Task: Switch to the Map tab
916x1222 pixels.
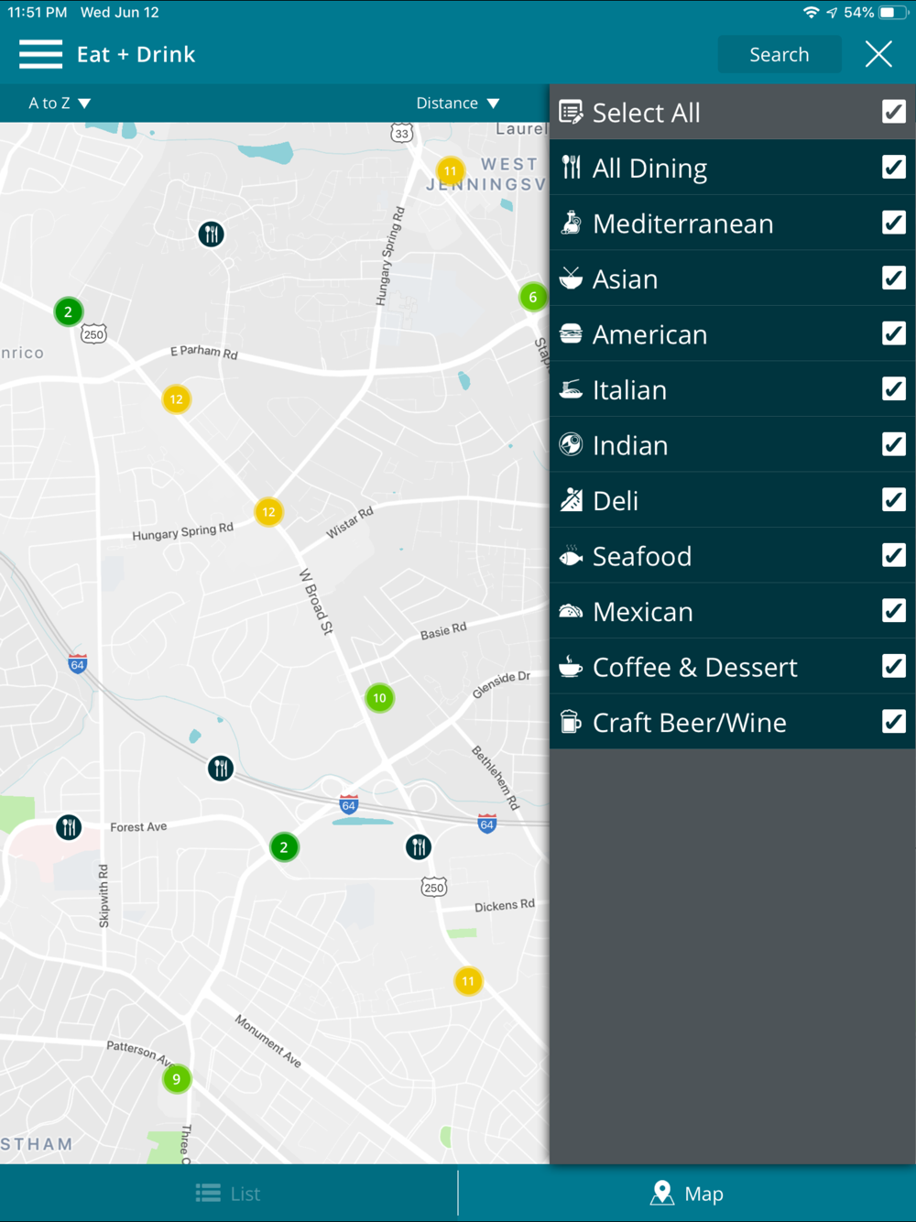Action: (x=687, y=1193)
